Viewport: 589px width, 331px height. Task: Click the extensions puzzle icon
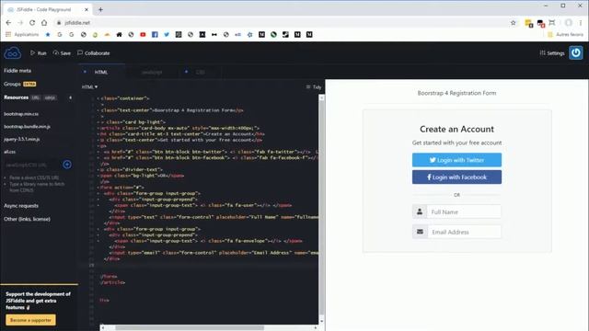(x=552, y=23)
